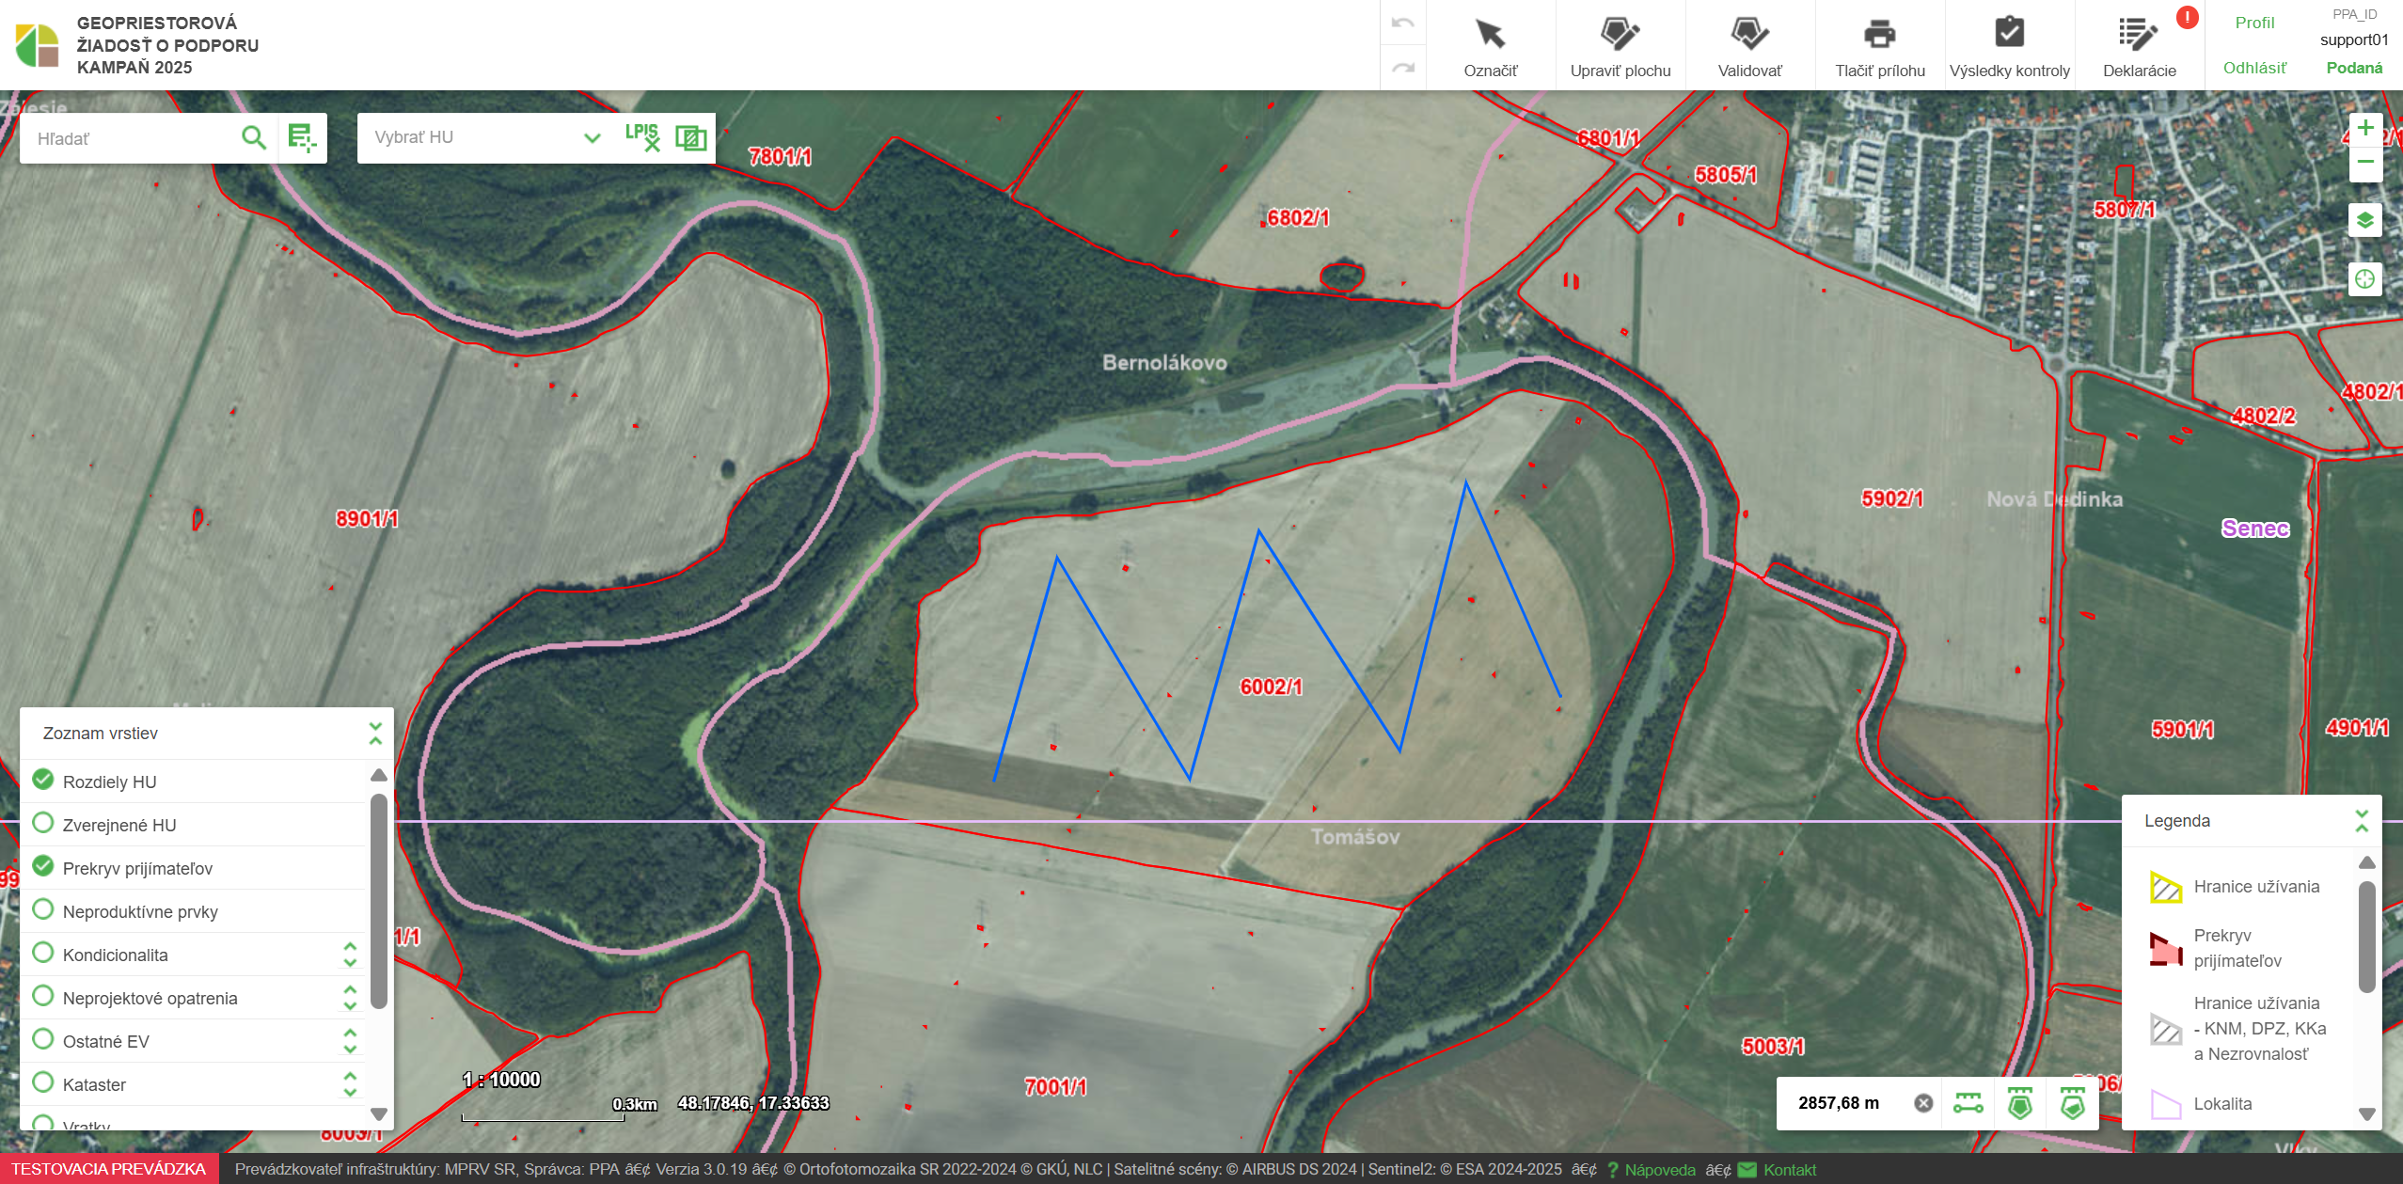Click the LPIS clear filter icon
The image size is (2403, 1184).
[x=642, y=137]
